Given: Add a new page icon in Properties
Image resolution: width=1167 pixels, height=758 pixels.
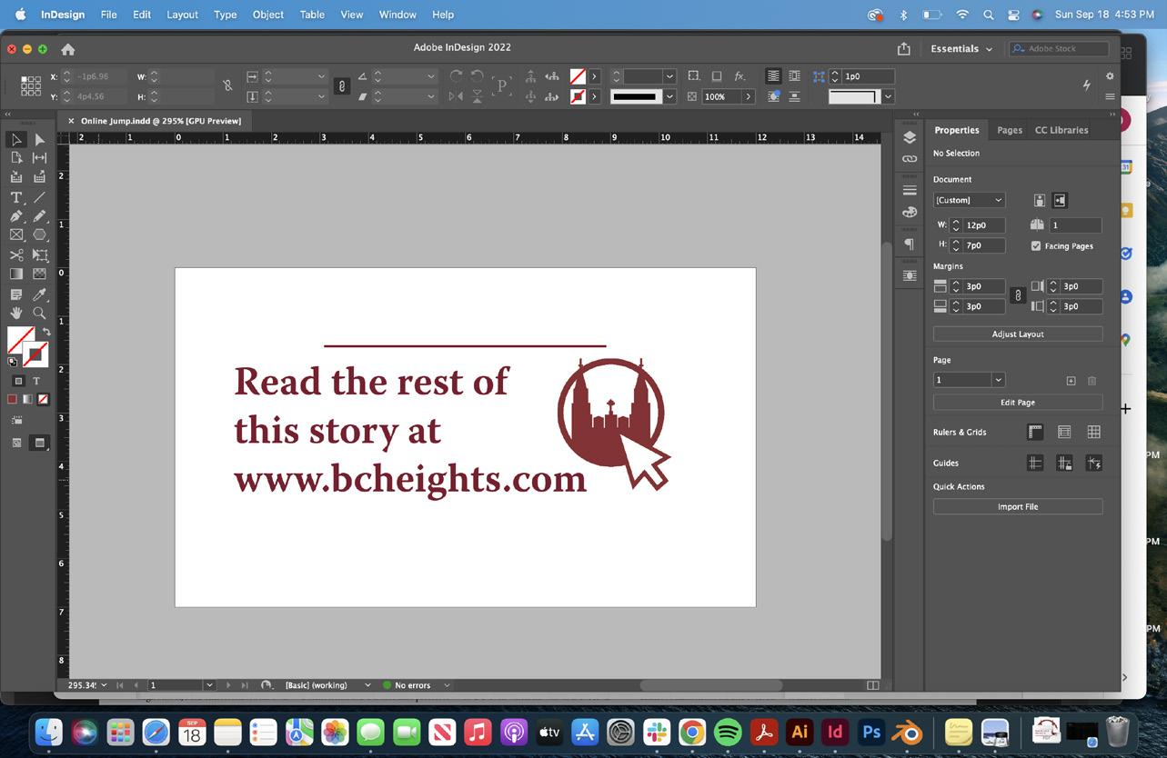Looking at the screenshot, I should tap(1071, 381).
